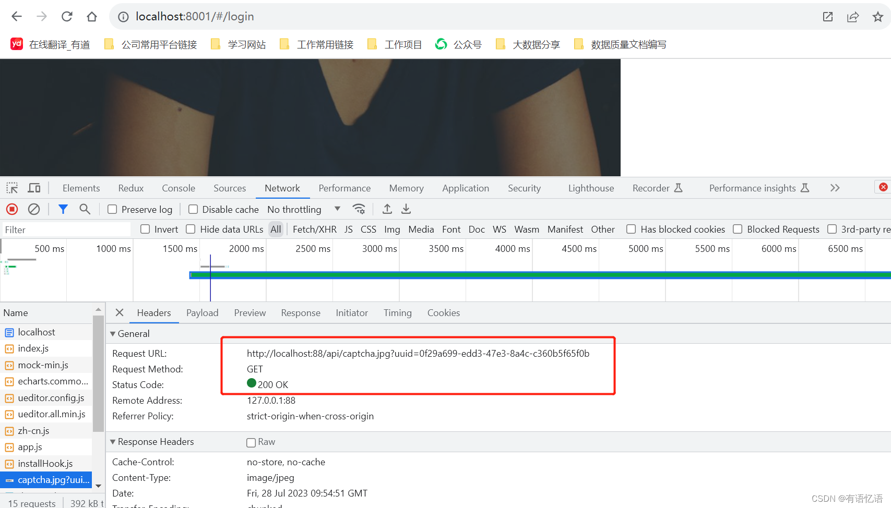Viewport: 891px width, 508px height.
Task: Open 工作项目 bookmark folder
Action: coord(395,44)
